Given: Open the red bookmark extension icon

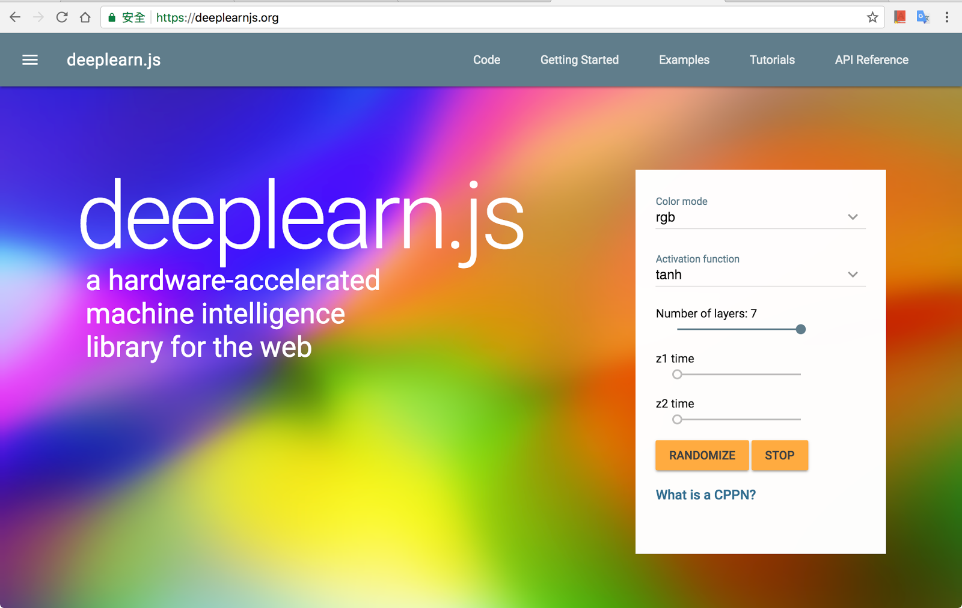Looking at the screenshot, I should tap(899, 17).
